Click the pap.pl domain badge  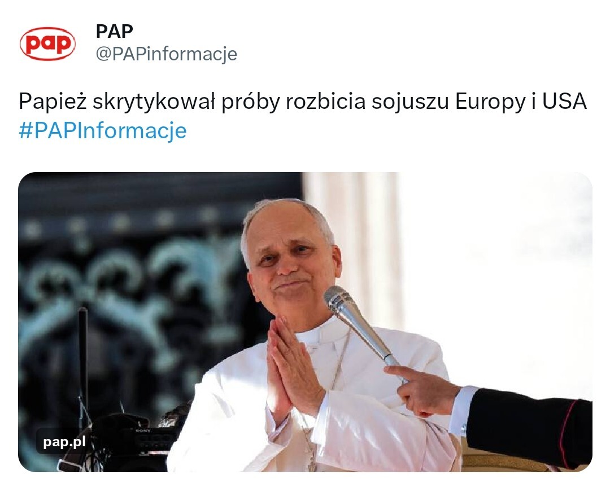click(x=64, y=441)
